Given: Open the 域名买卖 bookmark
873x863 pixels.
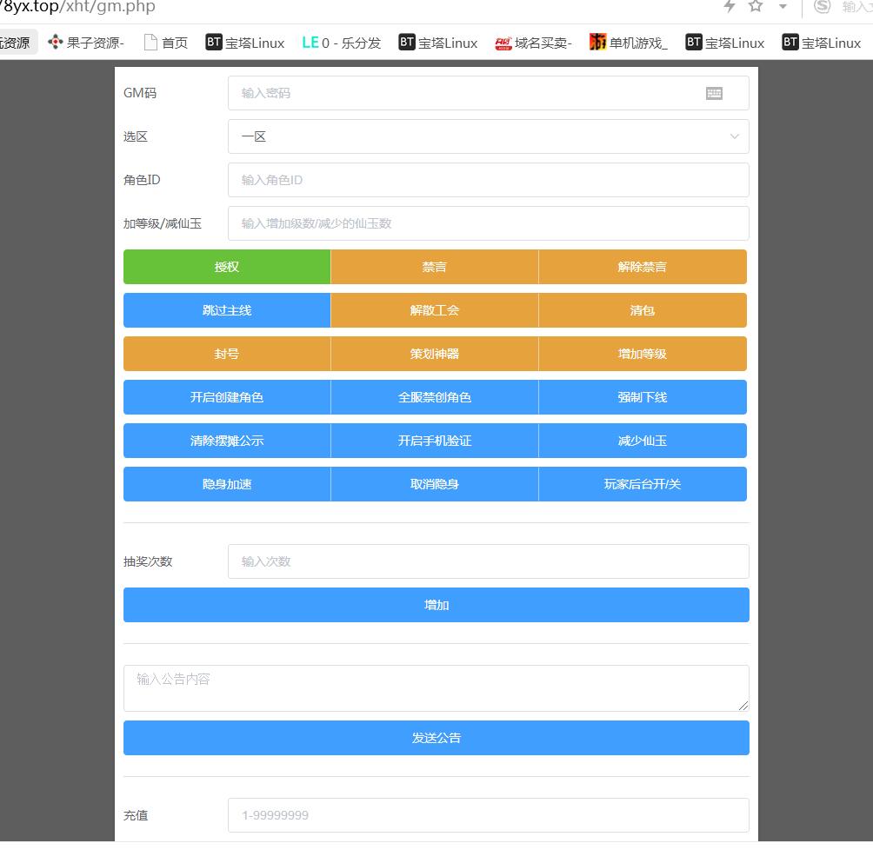Looking at the screenshot, I should [533, 43].
